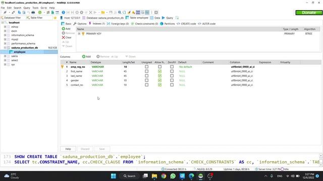Image resolution: width=323 pixels, height=181 pixels.
Task: Expand the information_schema database node
Action: [5, 35]
